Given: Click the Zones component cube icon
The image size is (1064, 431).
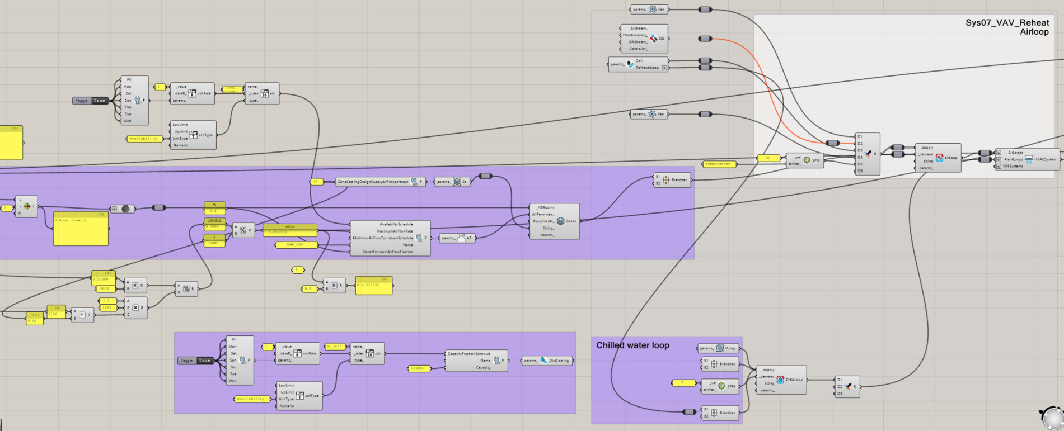Looking at the screenshot, I should point(560,221).
